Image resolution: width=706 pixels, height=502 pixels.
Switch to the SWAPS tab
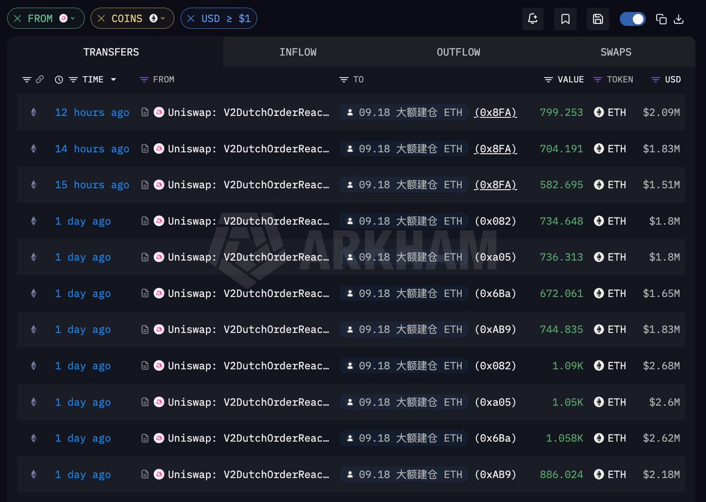(x=615, y=52)
